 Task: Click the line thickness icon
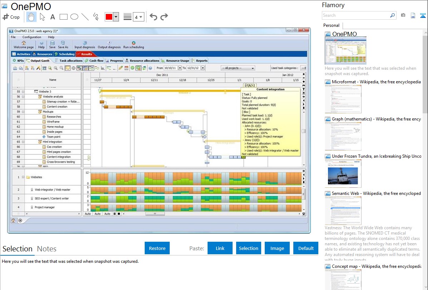(127, 17)
